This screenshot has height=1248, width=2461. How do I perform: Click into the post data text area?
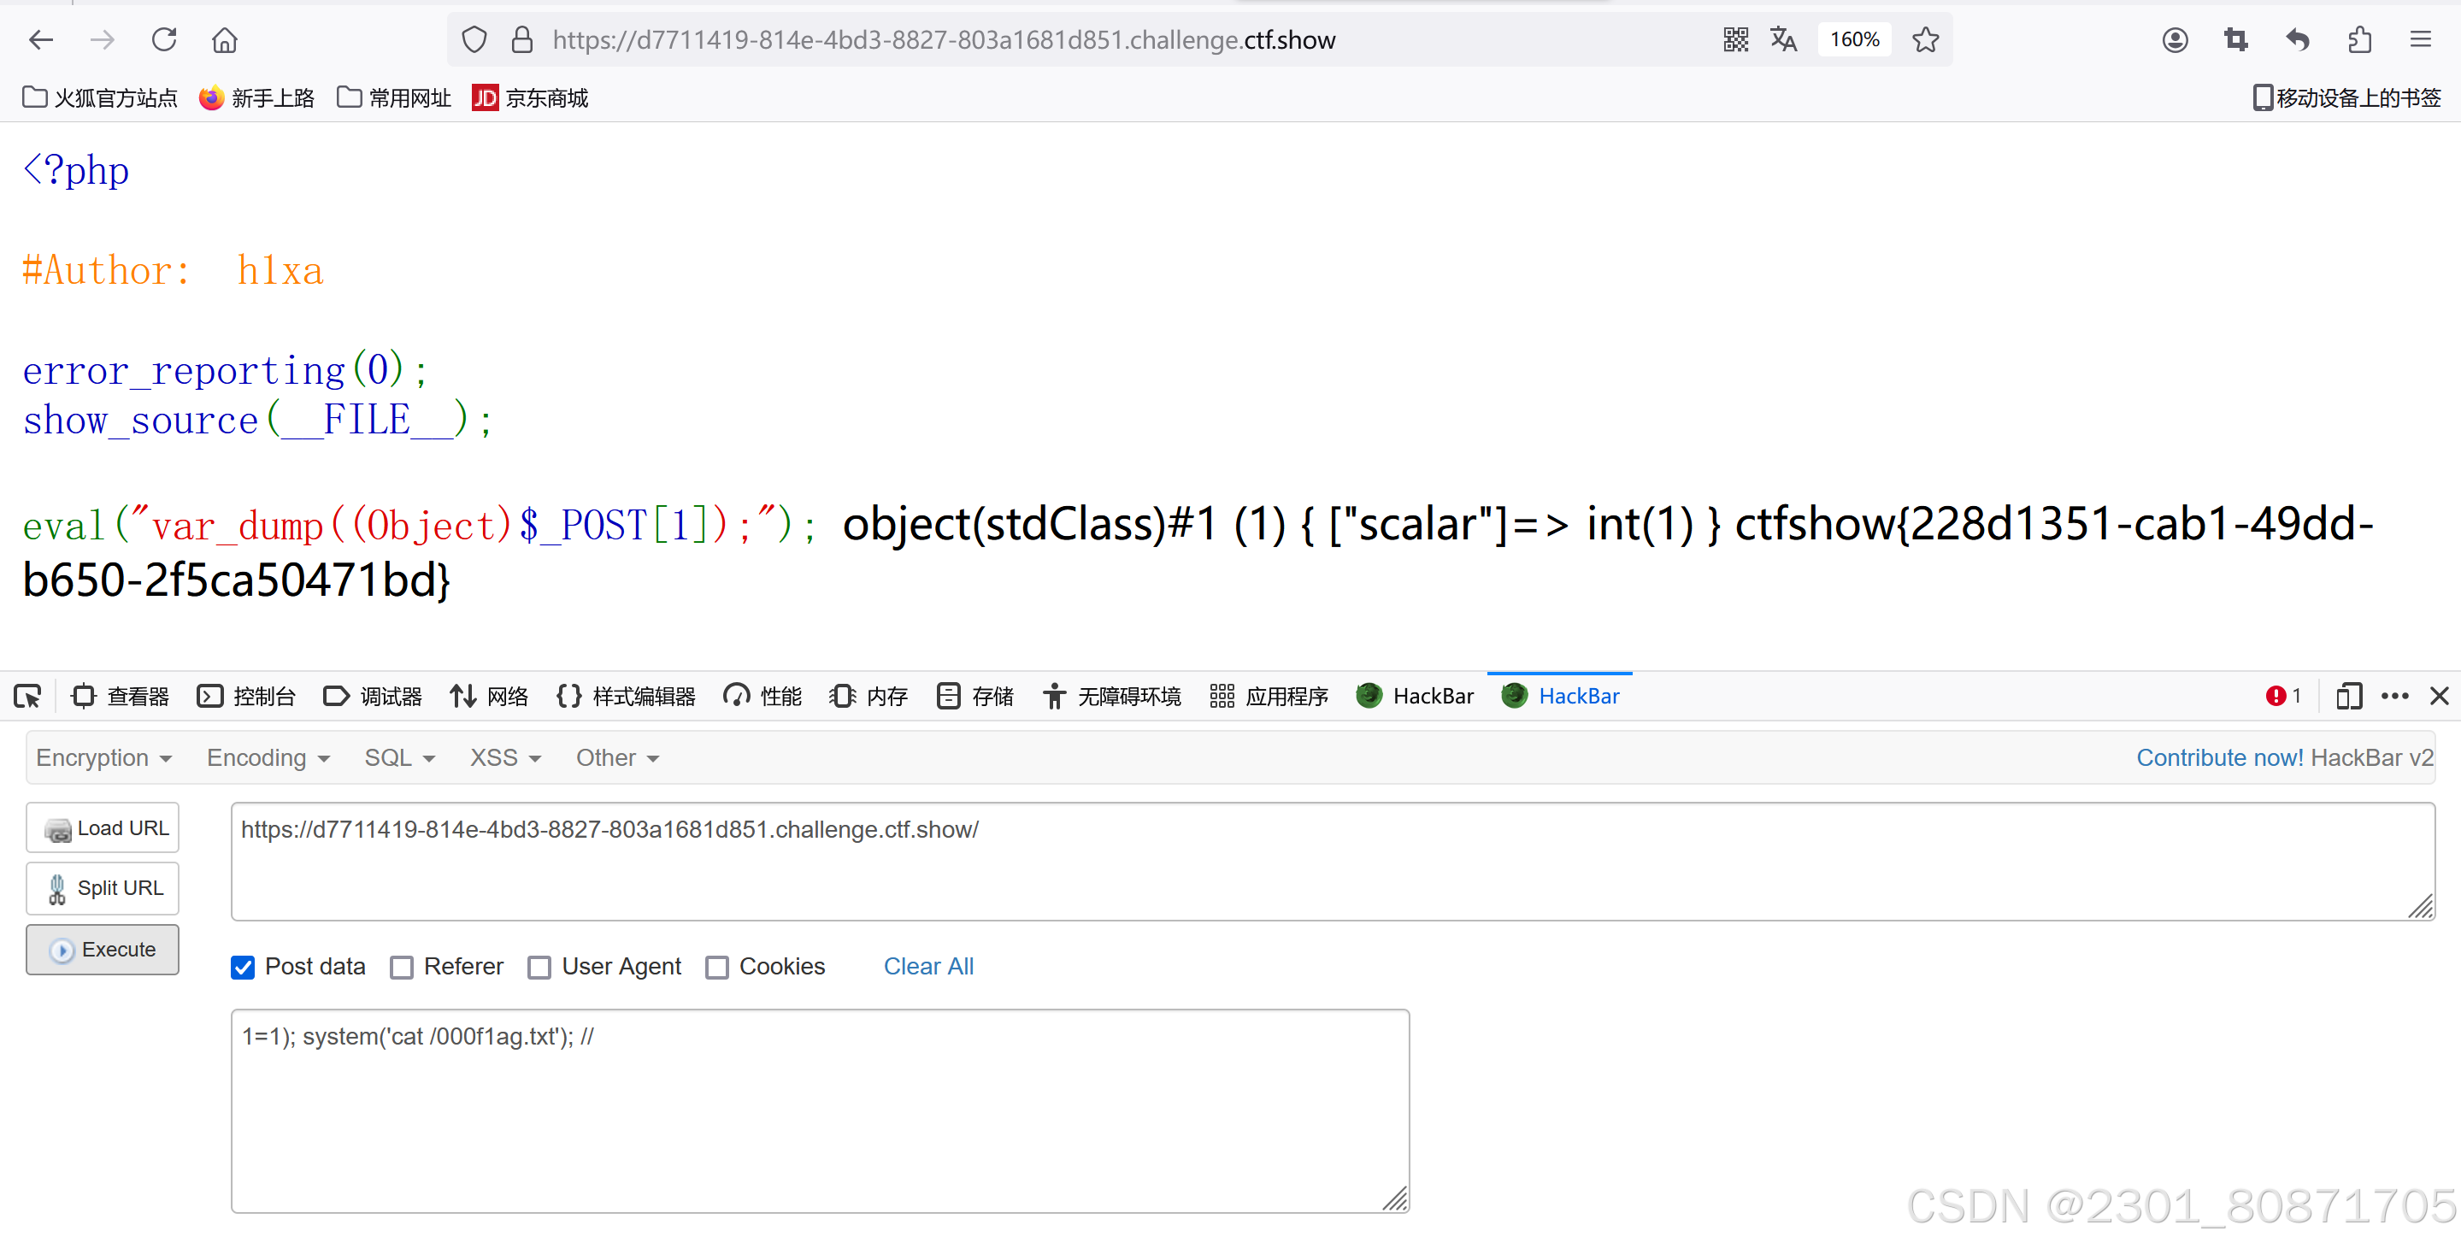pyautogui.click(x=819, y=1110)
